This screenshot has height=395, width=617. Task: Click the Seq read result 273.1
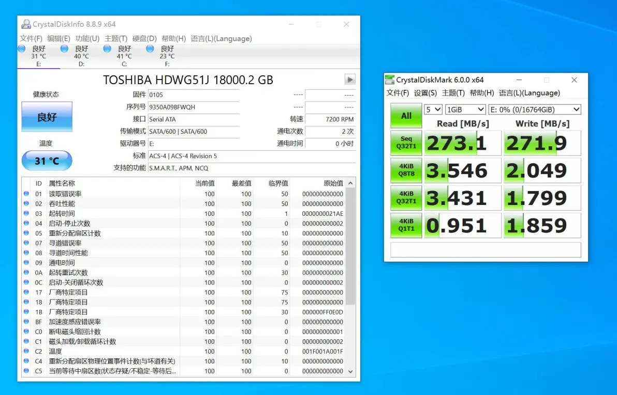(463, 143)
